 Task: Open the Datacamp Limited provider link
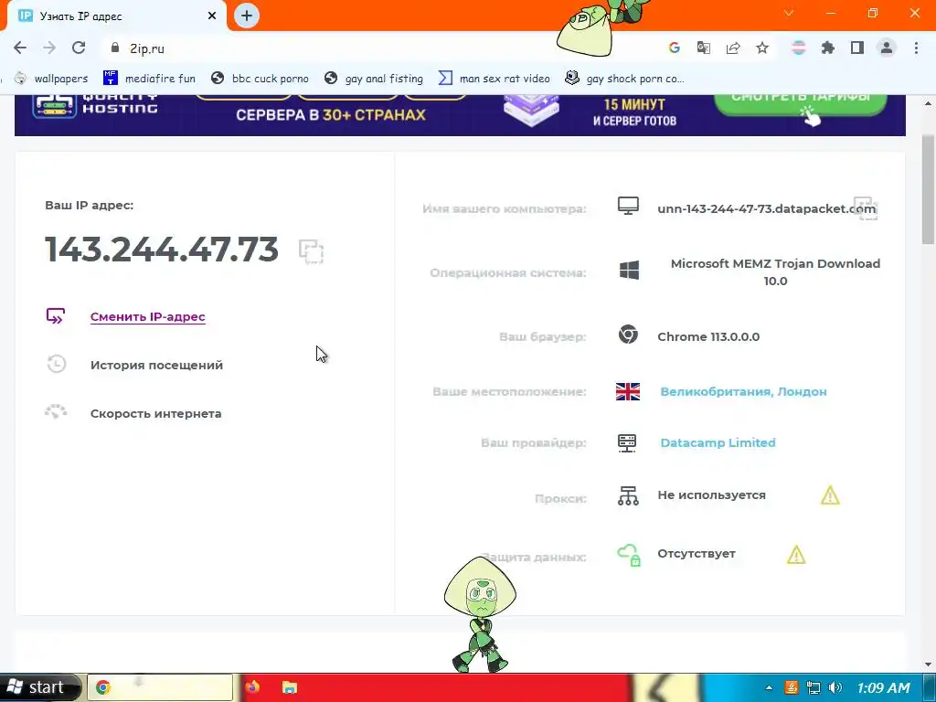718,442
